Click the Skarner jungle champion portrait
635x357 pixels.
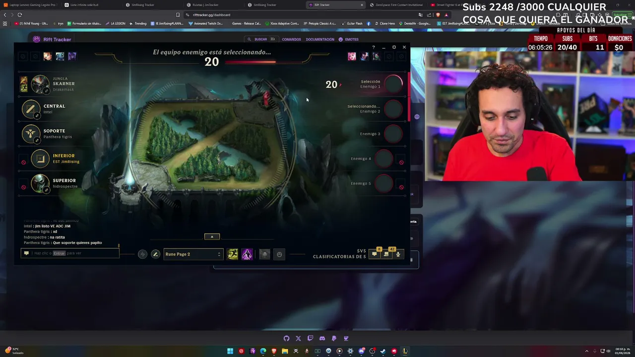[40, 84]
